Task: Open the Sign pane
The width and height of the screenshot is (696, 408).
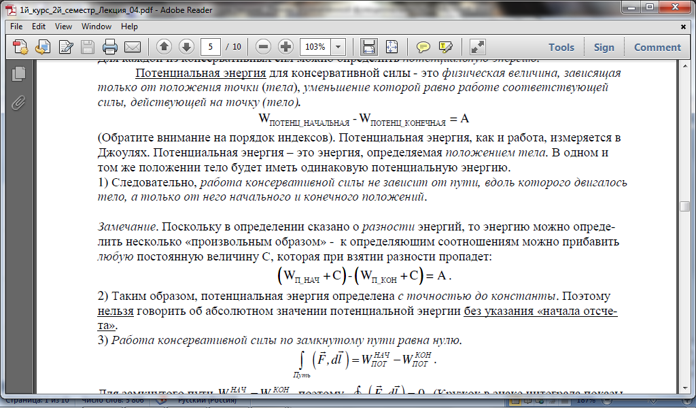Action: point(604,47)
